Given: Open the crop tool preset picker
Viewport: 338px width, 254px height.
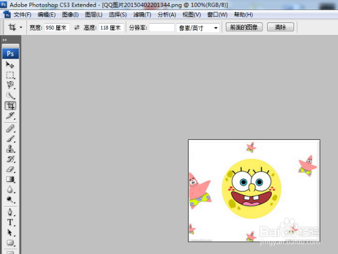Looking at the screenshot, I should click(x=21, y=28).
